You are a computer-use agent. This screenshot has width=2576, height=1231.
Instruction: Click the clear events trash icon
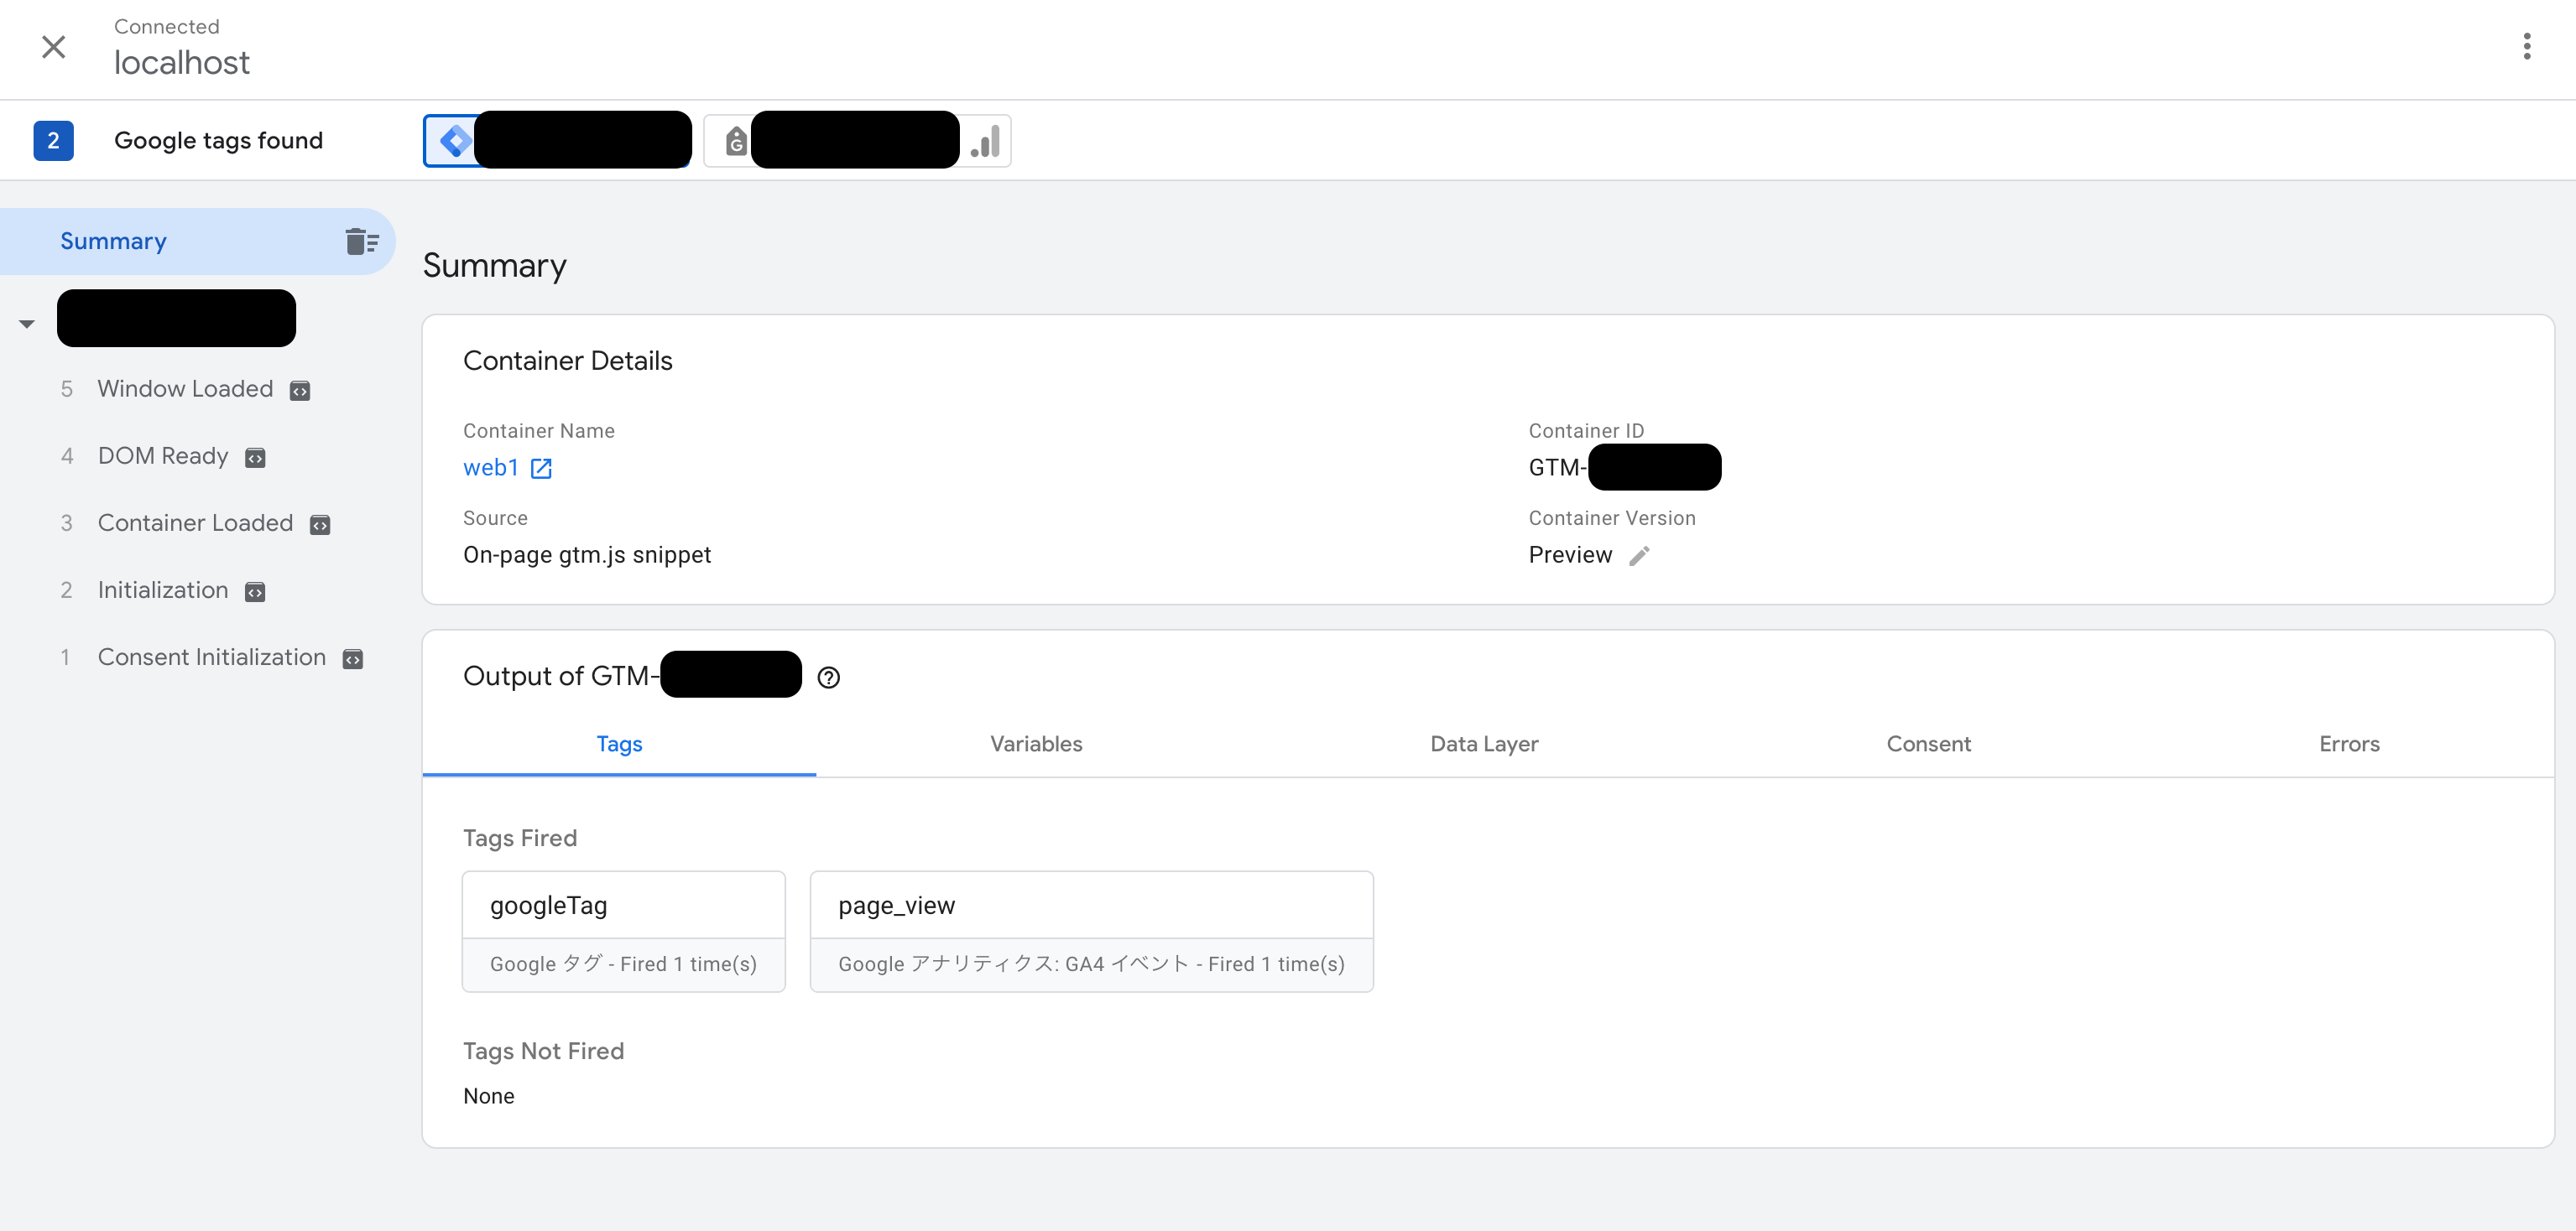coord(361,242)
